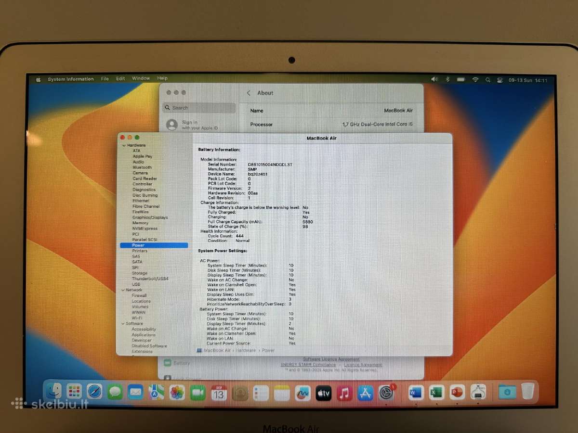Open System Settings dock icon with badge

386,393
